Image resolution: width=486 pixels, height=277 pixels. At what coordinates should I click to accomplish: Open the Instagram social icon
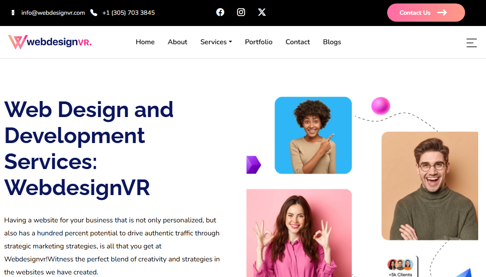point(241,12)
